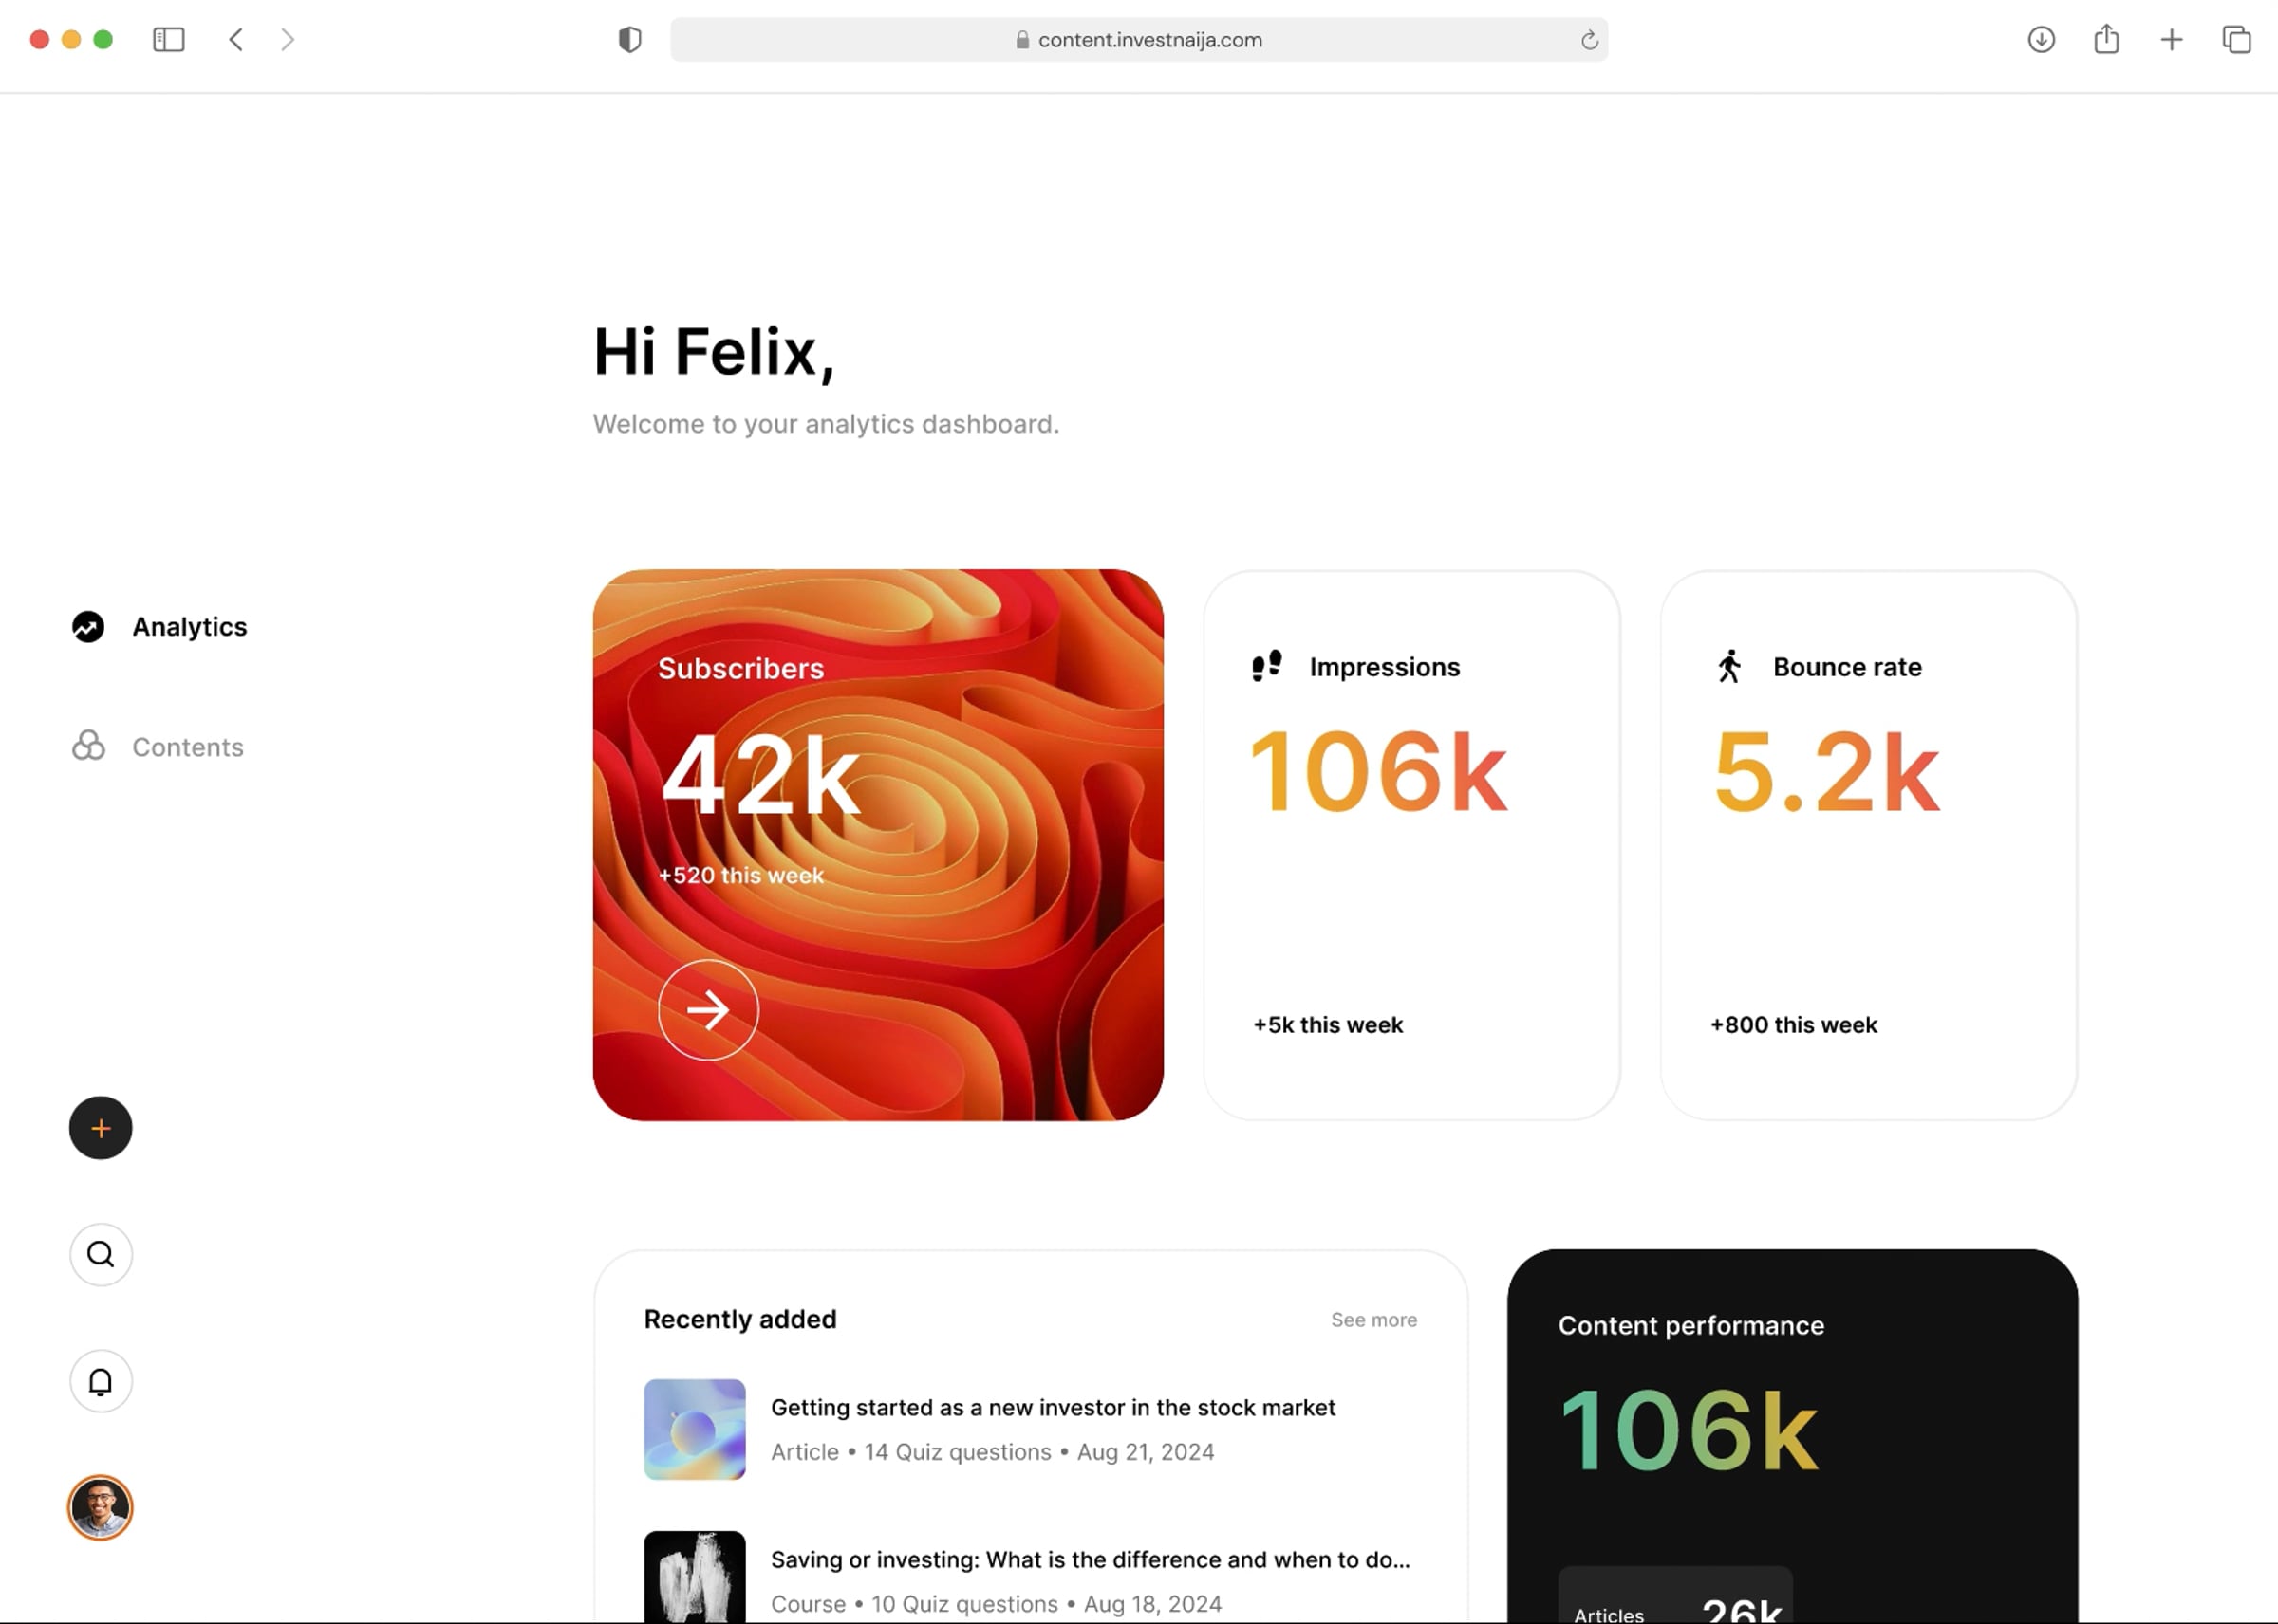Viewport: 2278px width, 1624px height.
Task: Click the Contents circles icon in sidebar
Action: coord(88,746)
